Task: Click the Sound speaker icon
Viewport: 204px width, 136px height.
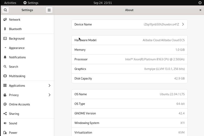Action: pos(5,123)
